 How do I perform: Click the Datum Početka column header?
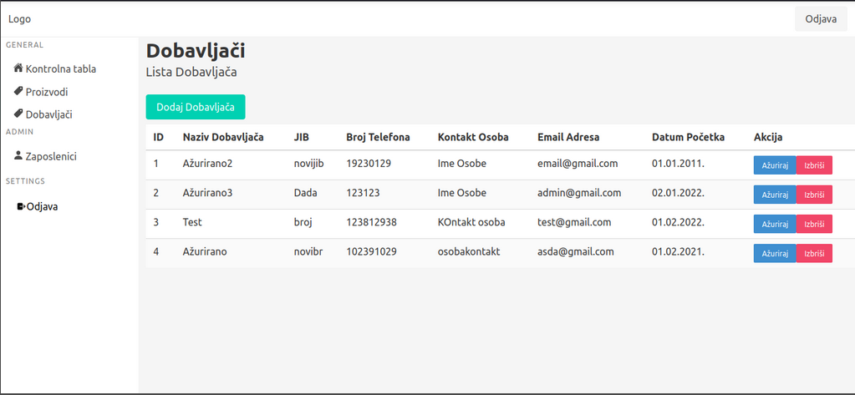688,137
